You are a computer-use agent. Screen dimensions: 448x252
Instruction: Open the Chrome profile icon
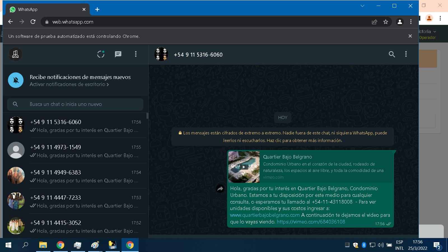pyautogui.click(x=400, y=22)
